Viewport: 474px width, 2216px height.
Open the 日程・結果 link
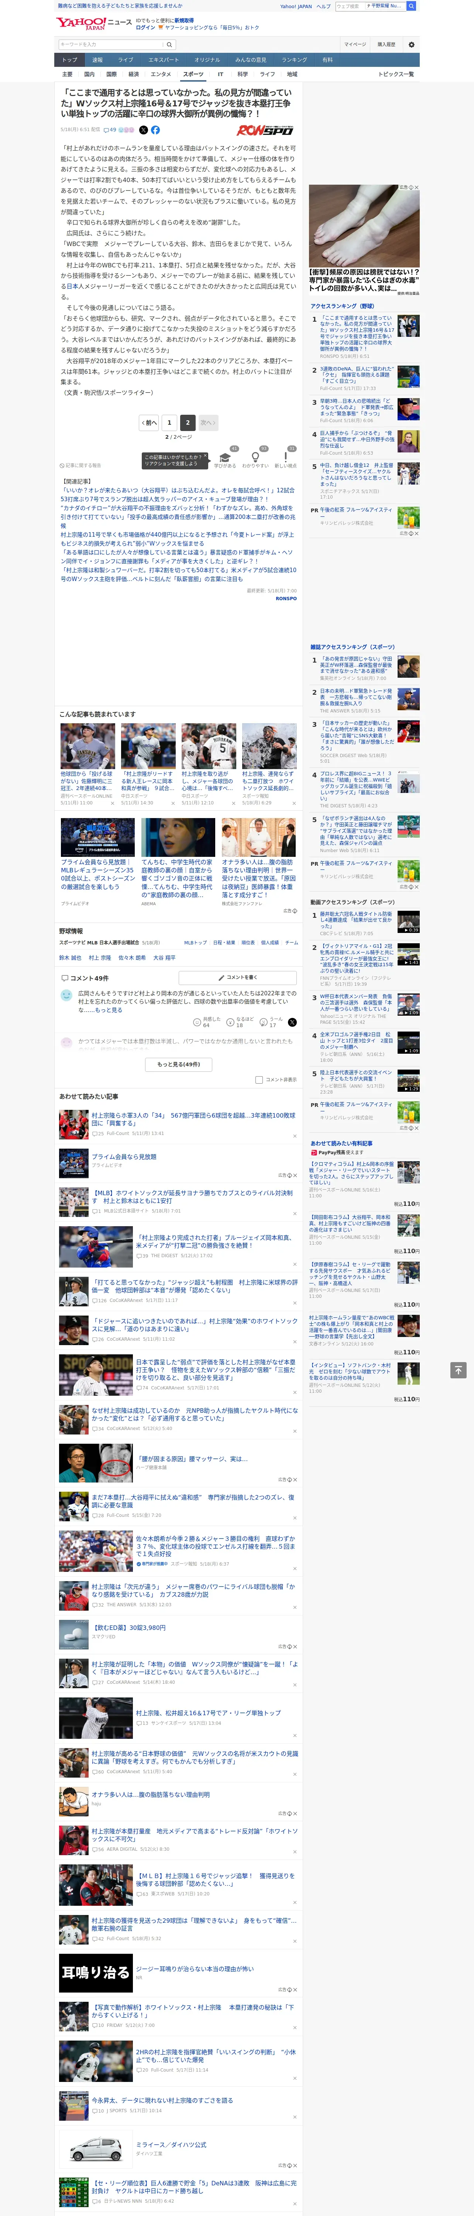pyautogui.click(x=224, y=943)
